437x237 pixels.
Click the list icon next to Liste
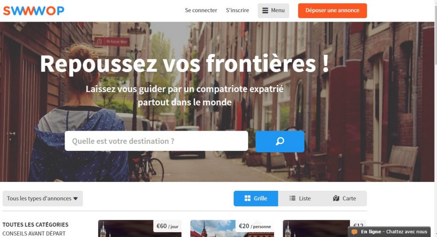(x=292, y=198)
